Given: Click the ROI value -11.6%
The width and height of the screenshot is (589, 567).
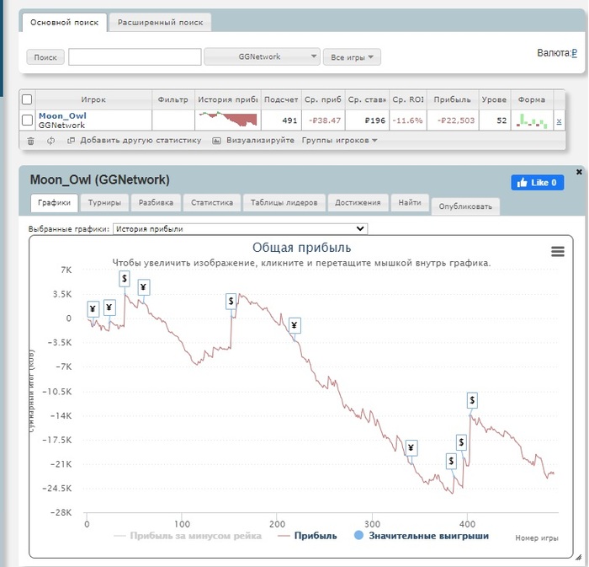Looking at the screenshot, I should pyautogui.click(x=407, y=120).
